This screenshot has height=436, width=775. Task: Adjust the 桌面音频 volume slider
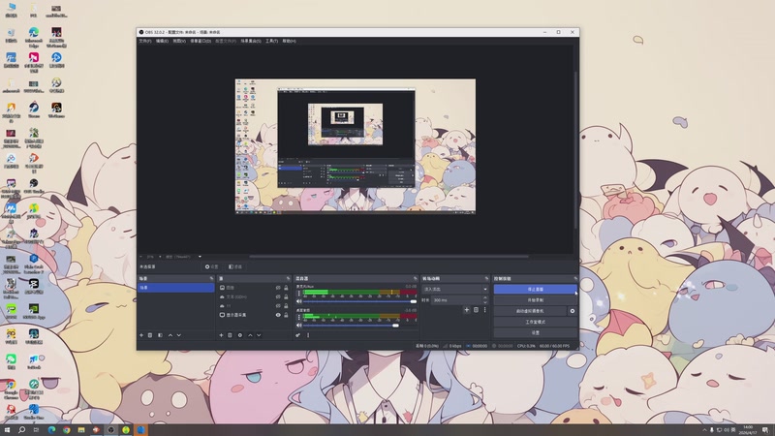point(359,326)
